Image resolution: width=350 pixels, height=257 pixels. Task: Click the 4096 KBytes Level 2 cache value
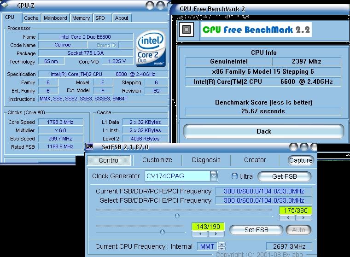pyautogui.click(x=145, y=139)
